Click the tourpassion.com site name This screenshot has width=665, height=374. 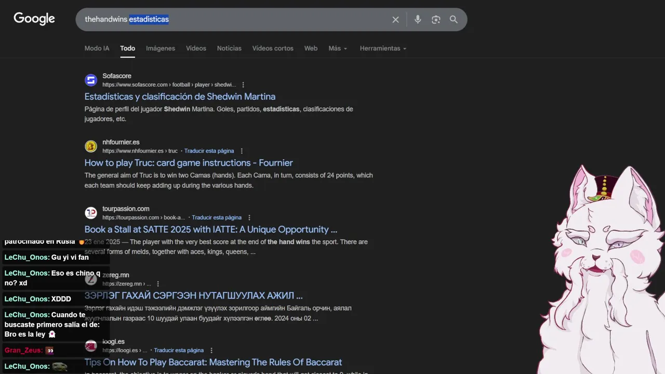[x=126, y=209]
